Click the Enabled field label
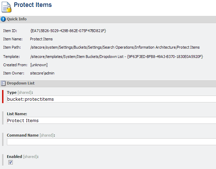 [14, 157]
